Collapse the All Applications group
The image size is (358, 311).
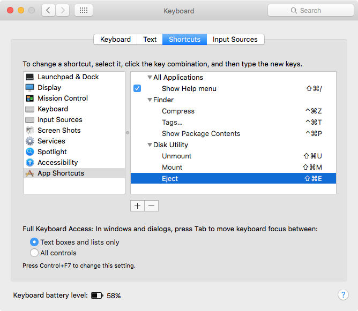150,78
